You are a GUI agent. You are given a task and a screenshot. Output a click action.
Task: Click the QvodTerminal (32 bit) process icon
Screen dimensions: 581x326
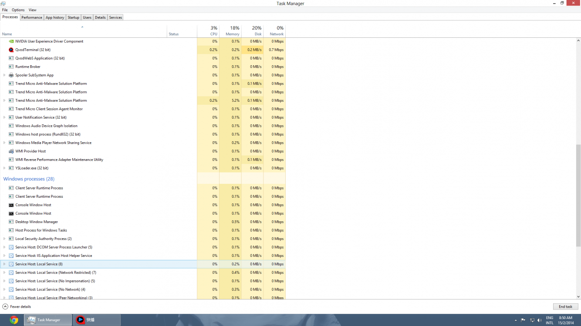tap(11, 50)
